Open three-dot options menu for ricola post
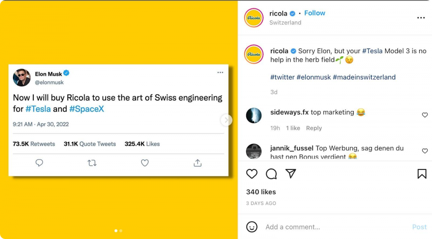The image size is (432, 239). pyautogui.click(x=421, y=18)
